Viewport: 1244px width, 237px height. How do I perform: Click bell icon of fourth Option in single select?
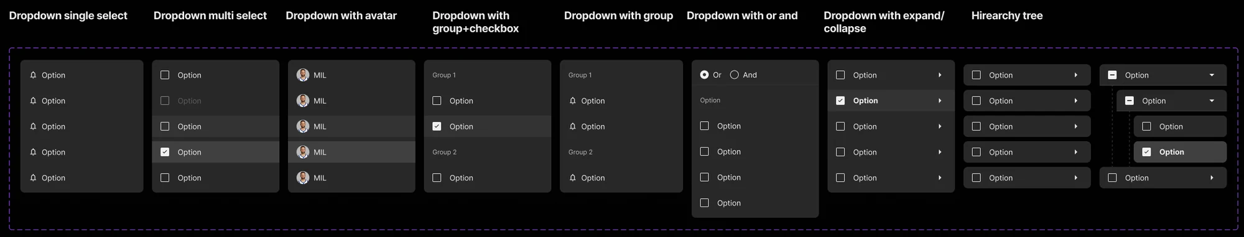coord(33,152)
